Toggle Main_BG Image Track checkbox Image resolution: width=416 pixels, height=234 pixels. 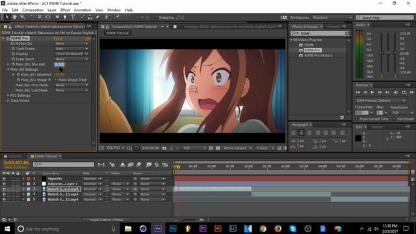56,80
